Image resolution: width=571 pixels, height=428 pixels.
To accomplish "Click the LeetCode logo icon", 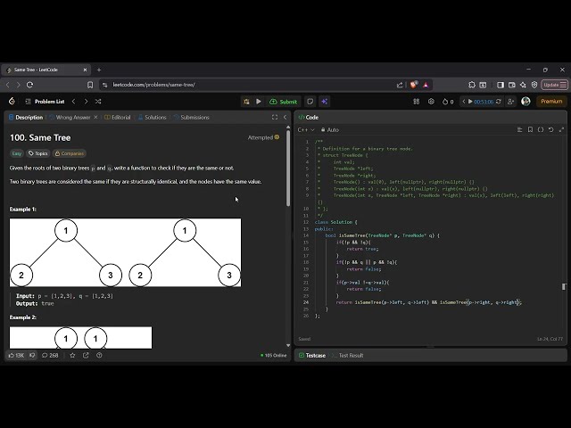I will (x=12, y=101).
